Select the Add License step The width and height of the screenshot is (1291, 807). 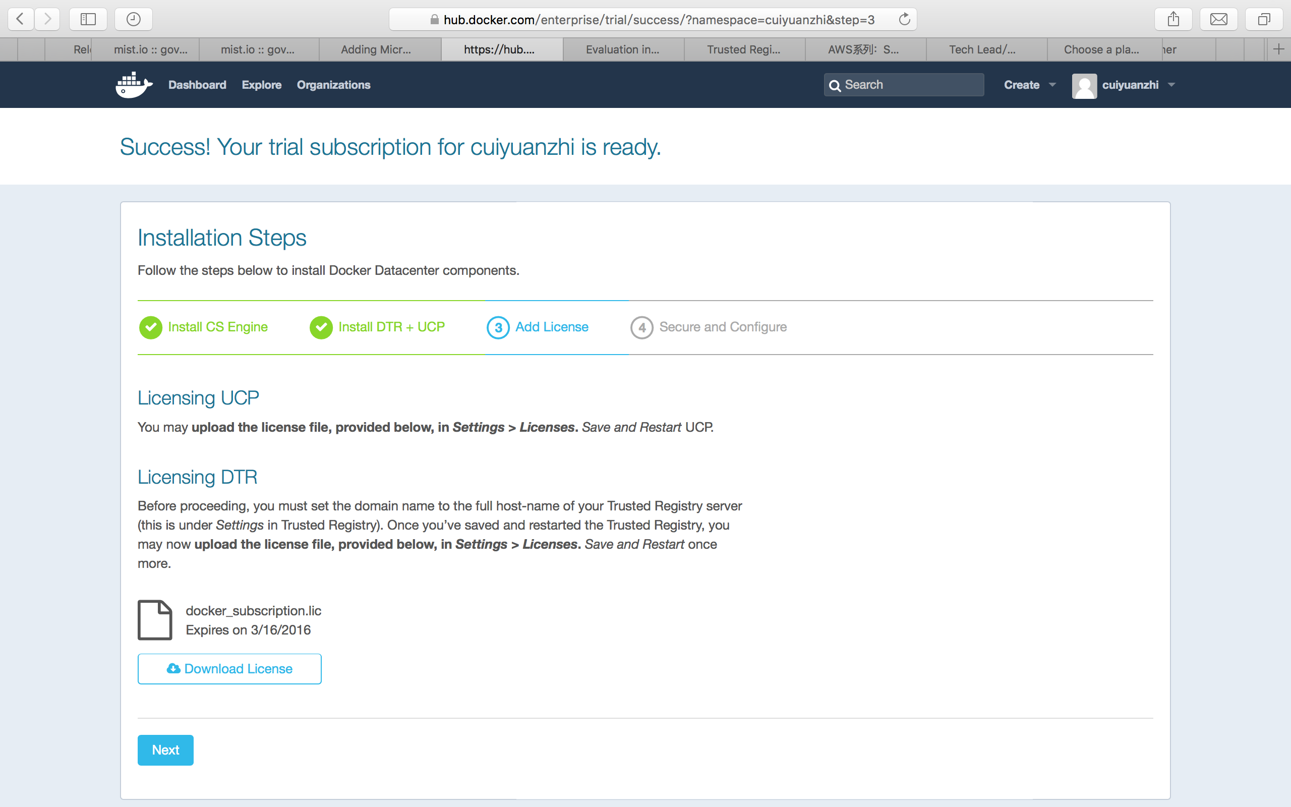pos(538,327)
